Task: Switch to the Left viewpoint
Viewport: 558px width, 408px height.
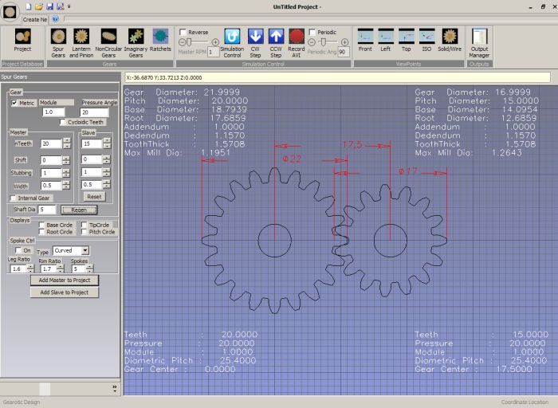Action: click(386, 40)
